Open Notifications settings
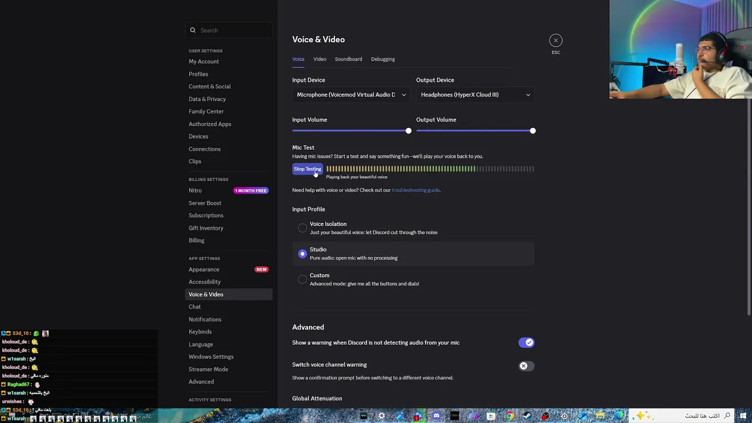This screenshot has width=752, height=423. point(205,320)
